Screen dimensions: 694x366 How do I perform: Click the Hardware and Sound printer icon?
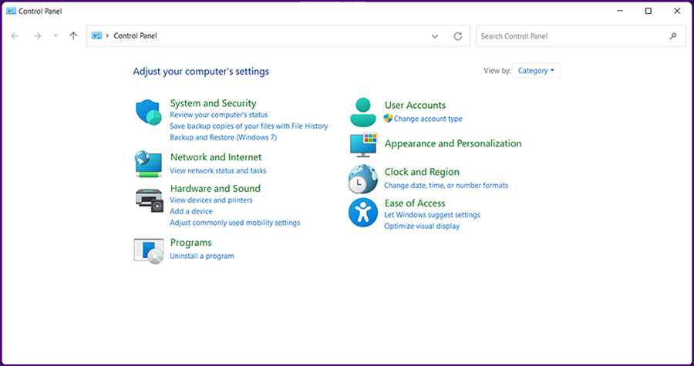coord(149,200)
